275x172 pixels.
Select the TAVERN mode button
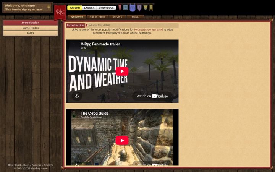[75, 8]
